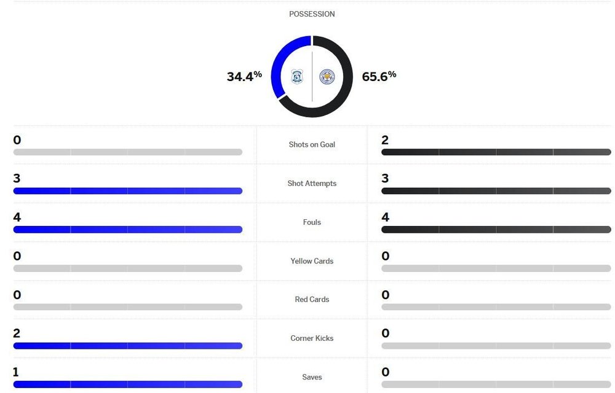Click the blue Corner Kicks bar
The image size is (615, 393).
click(x=128, y=346)
